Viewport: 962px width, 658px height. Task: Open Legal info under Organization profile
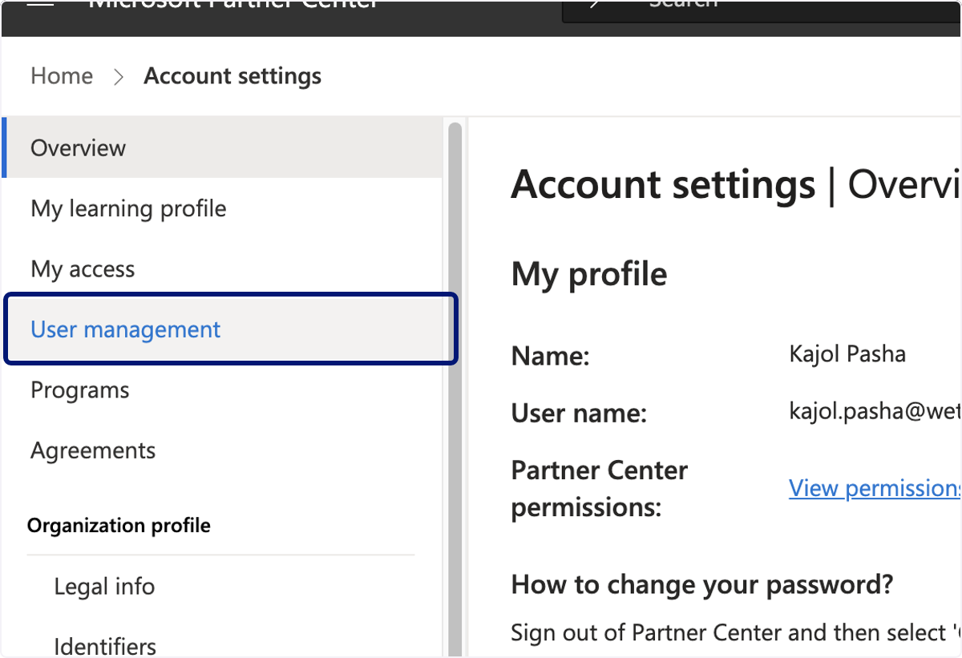[104, 587]
